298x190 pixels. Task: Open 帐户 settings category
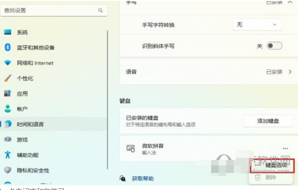coord(22,109)
